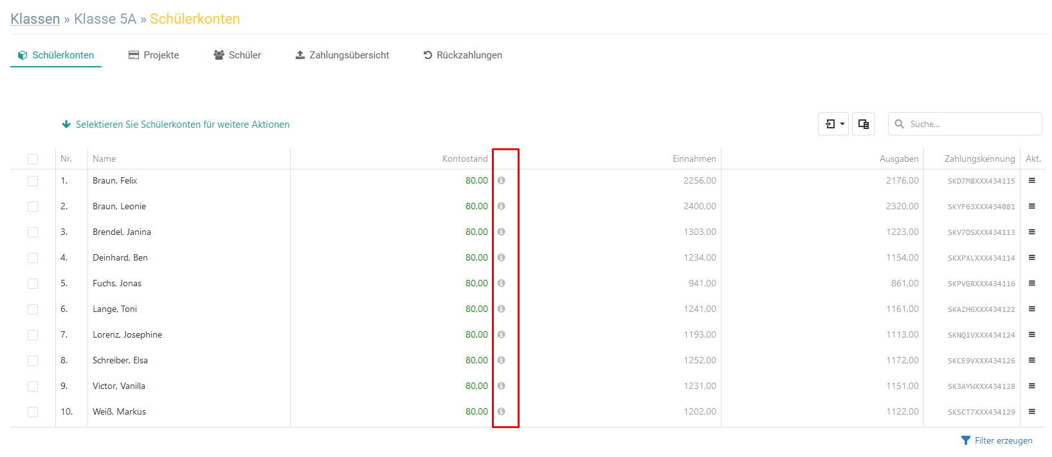Open info icon for Schreiber, Elsa balance
Screen dimensions: 1052x457
pyautogui.click(x=502, y=360)
